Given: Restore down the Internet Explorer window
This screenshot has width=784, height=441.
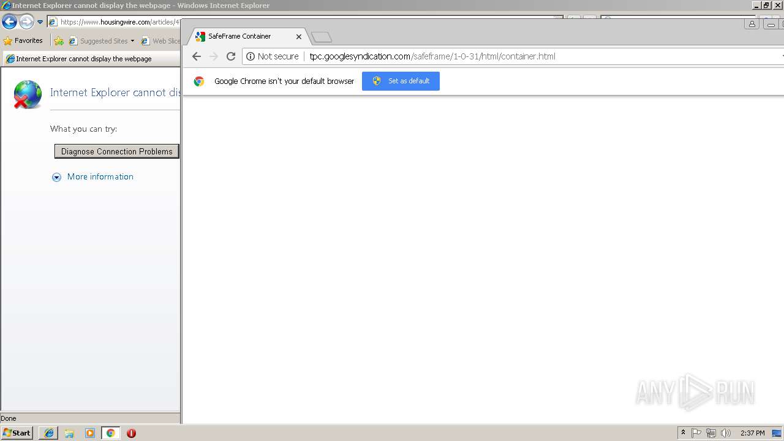Looking at the screenshot, I should 767,5.
